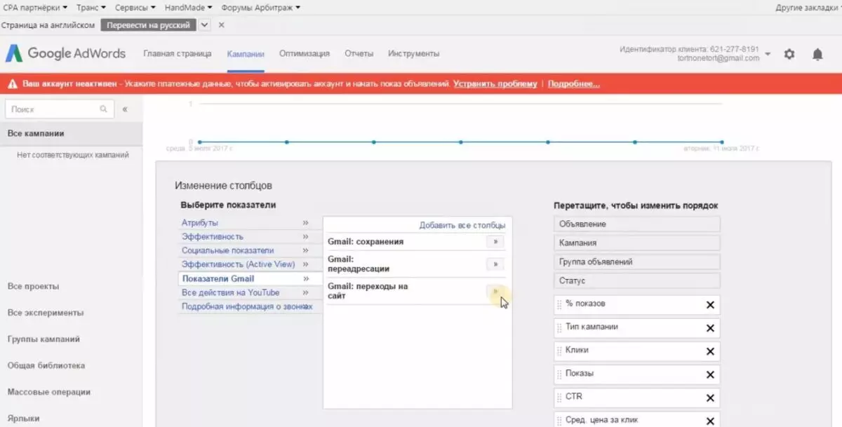Open account settings gear icon
Viewport: 842px width, 427px height.
click(789, 54)
